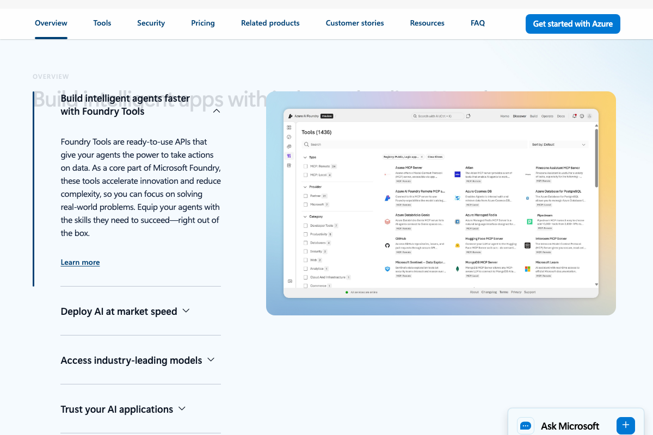
Task: Click the plus button beside Ask Microsoft
Action: pos(626,425)
